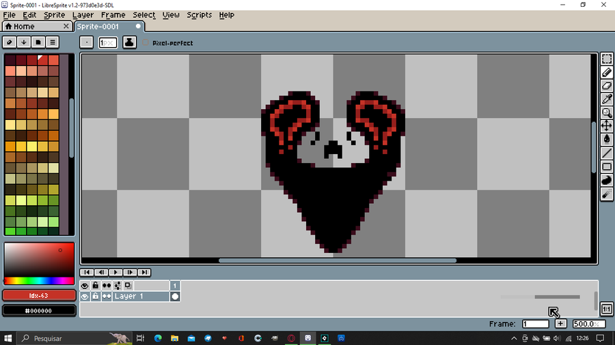
Task: Open the ink type bottle button
Action: (x=129, y=42)
